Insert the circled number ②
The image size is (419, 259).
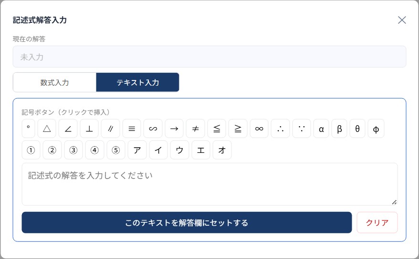tap(52, 150)
